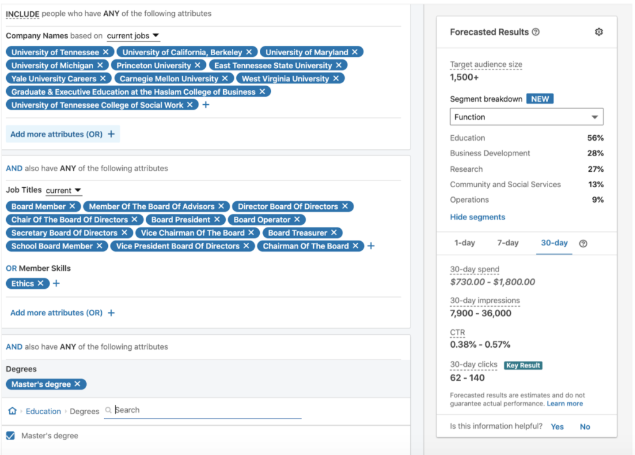Open the current jobs dropdown
635x455 pixels.
133,36
